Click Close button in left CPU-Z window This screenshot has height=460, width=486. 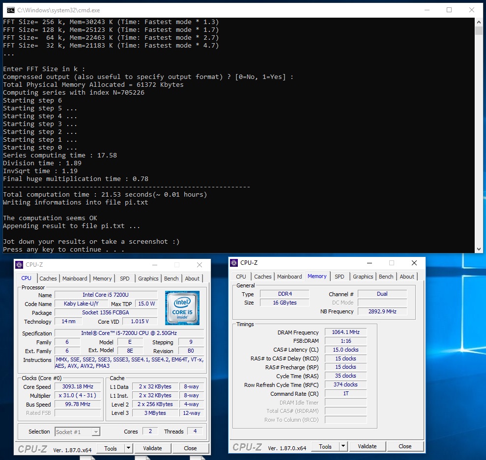click(190, 448)
